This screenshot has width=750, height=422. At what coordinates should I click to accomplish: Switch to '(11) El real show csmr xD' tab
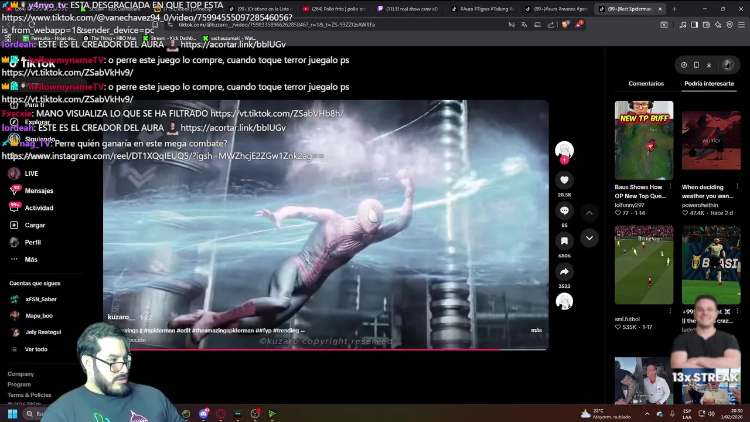(x=408, y=9)
